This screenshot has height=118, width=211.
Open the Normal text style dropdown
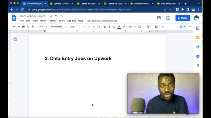(58, 27)
